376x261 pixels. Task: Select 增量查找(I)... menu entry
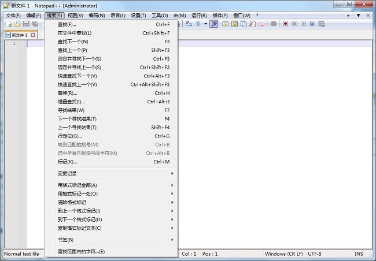tap(111, 102)
